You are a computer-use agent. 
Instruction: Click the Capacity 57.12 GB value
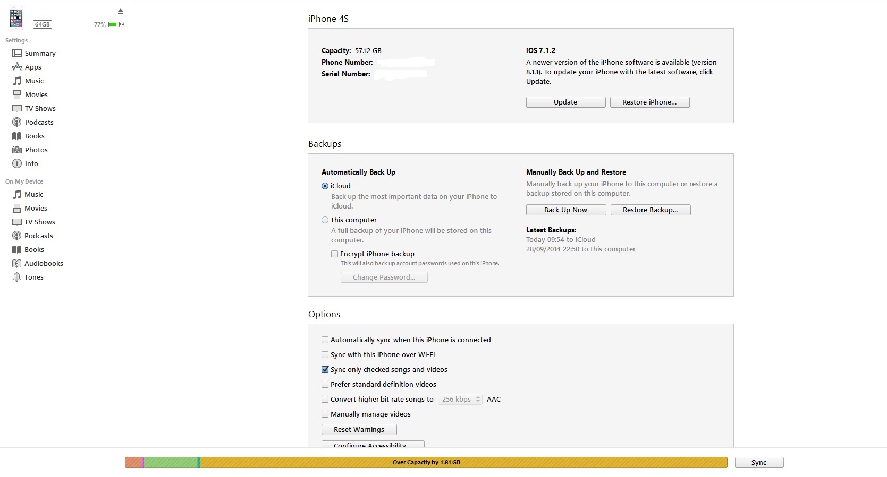click(x=368, y=51)
